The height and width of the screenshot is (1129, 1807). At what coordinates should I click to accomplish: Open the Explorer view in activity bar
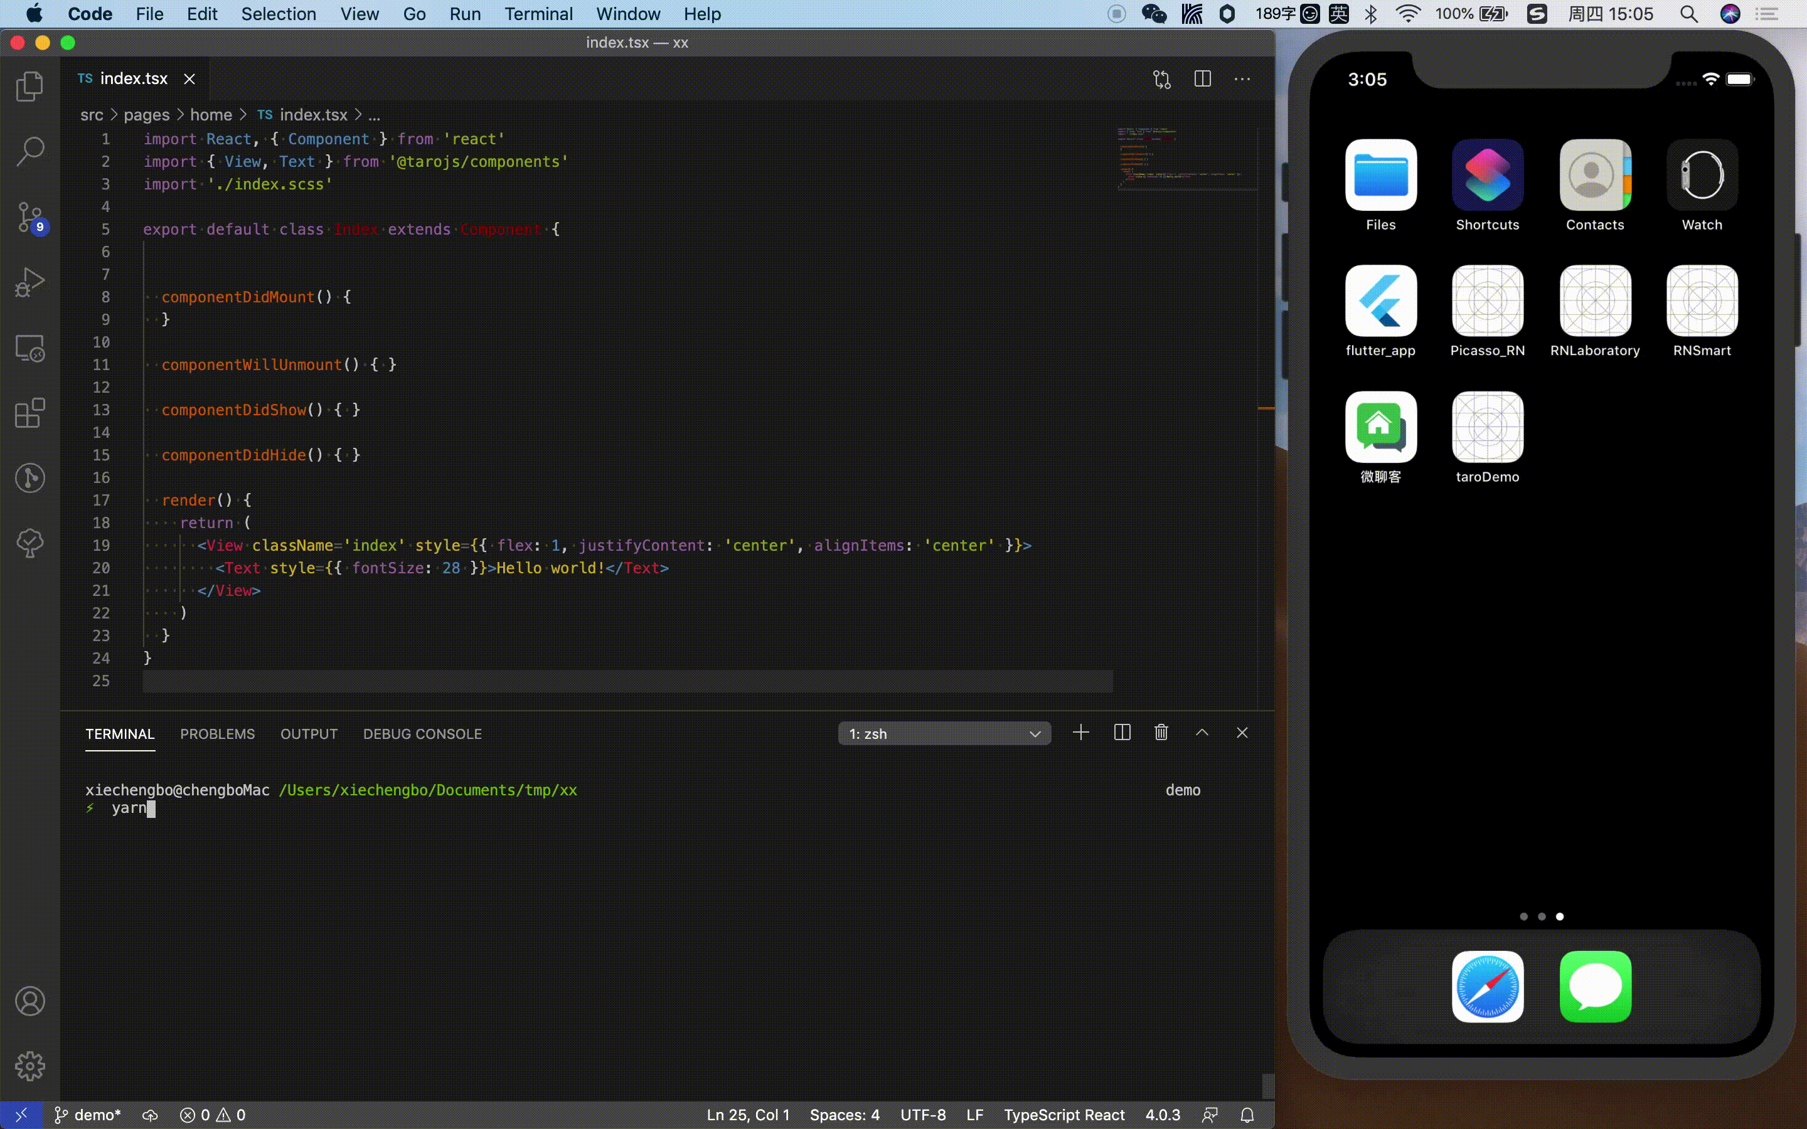[x=30, y=87]
